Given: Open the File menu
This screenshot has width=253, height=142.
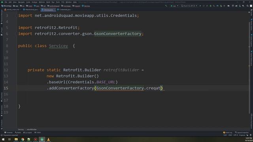Looking at the screenshot, I should (6, 2).
